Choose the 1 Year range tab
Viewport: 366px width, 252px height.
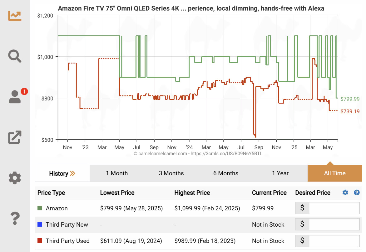pyautogui.click(x=280, y=173)
